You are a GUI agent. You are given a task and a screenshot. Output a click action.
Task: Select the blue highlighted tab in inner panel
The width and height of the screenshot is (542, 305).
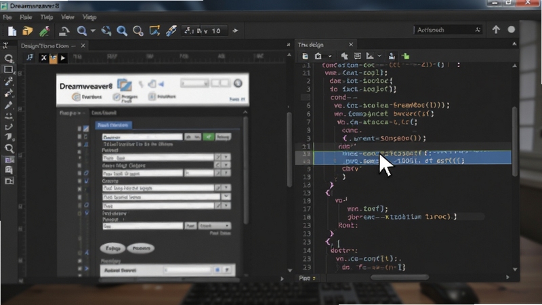tap(113, 125)
